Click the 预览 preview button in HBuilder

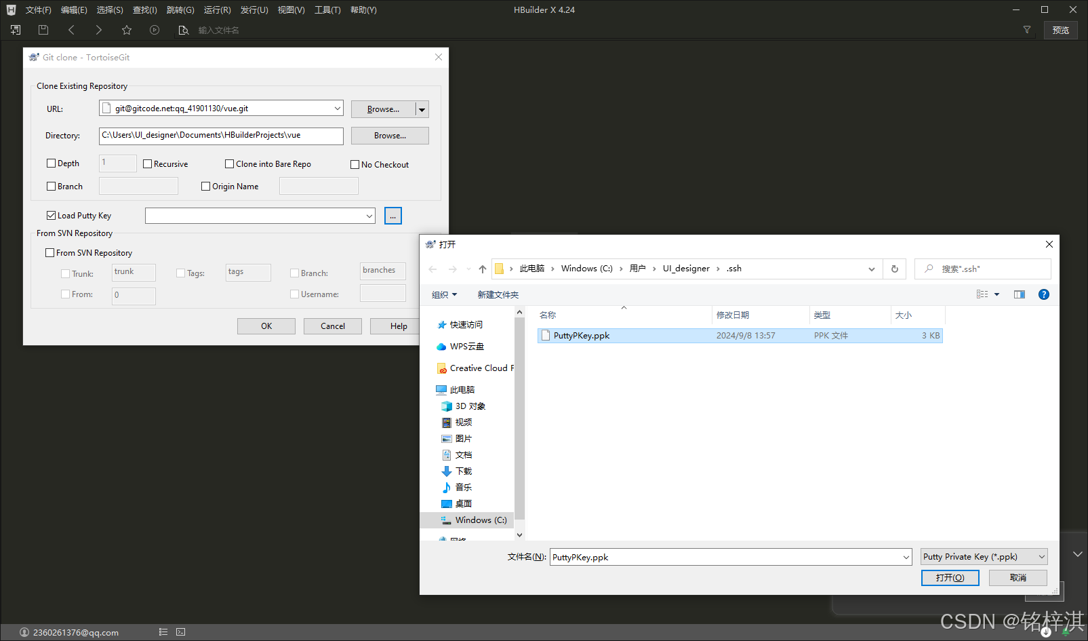[1061, 30]
